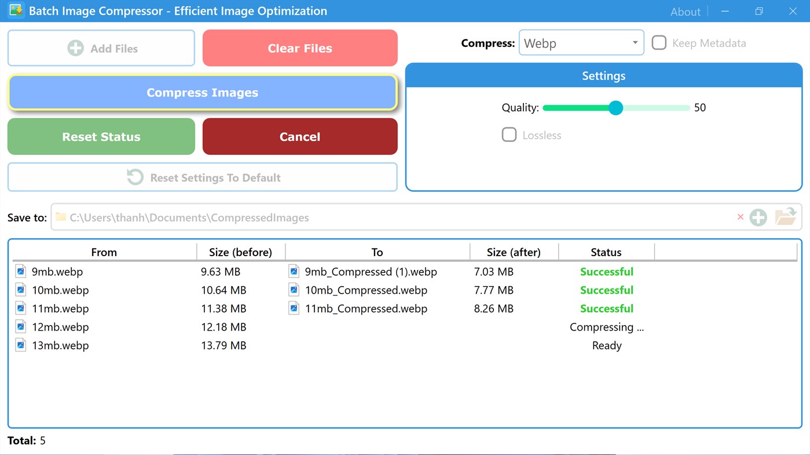
Task: Select the 11mb.webp file name
Action: click(x=60, y=309)
